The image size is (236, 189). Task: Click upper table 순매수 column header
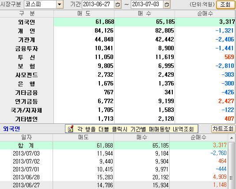[205, 14]
